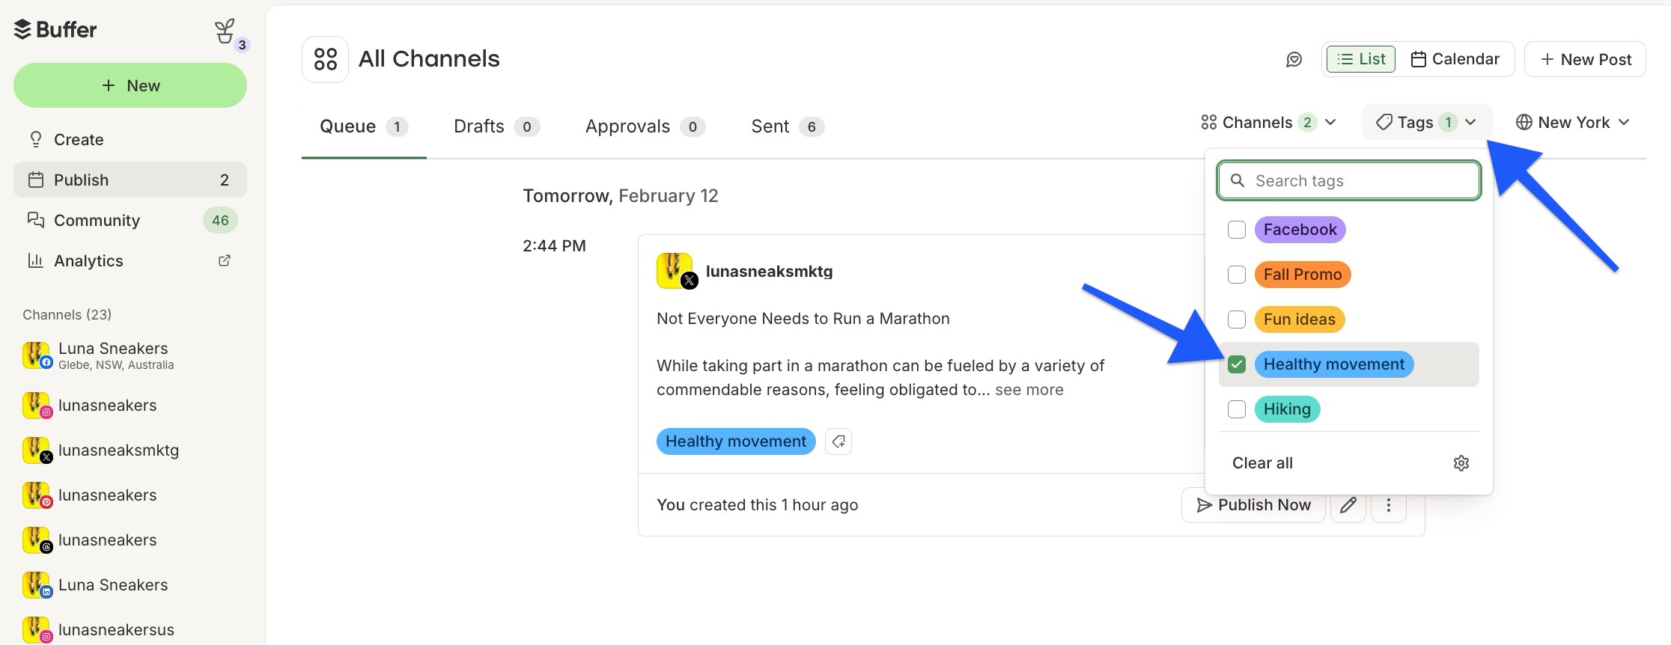Click the purple Facebook tag label

1300,230
